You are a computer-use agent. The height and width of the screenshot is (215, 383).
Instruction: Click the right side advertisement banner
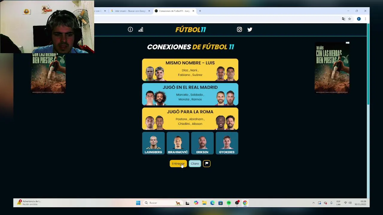332,67
